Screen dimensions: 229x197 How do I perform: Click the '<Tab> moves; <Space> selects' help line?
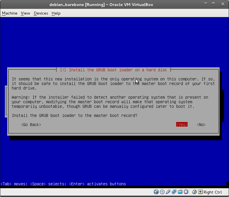pos(63,184)
